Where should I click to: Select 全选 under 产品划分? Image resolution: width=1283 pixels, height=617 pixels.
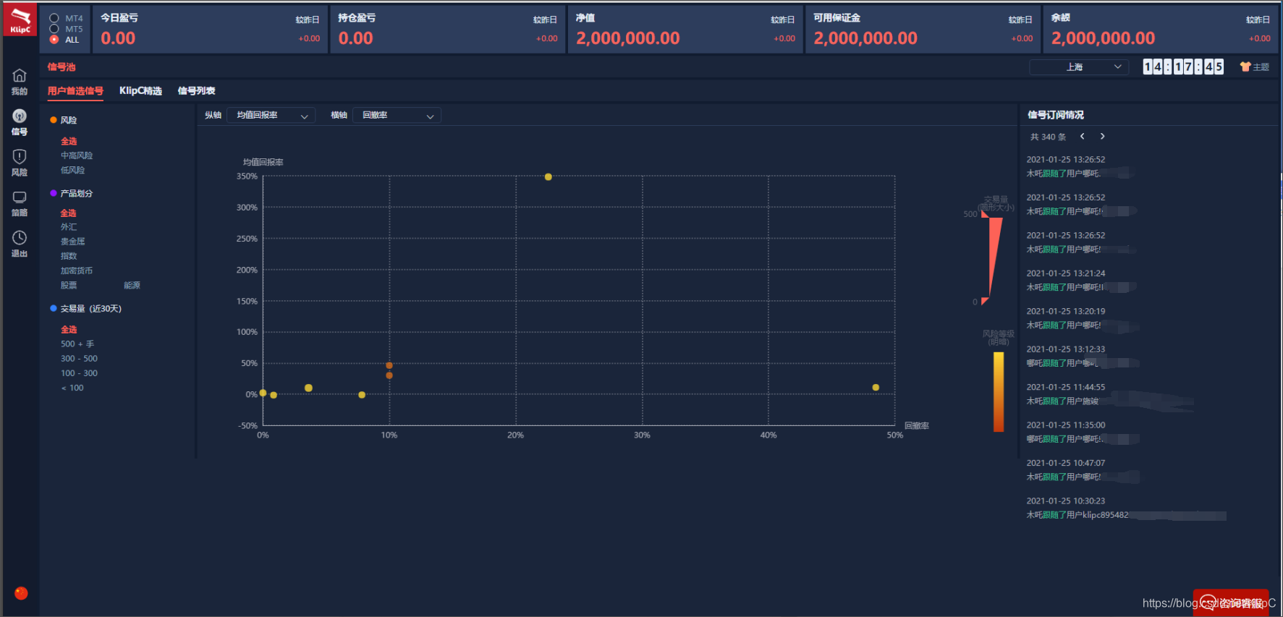pyautogui.click(x=68, y=213)
